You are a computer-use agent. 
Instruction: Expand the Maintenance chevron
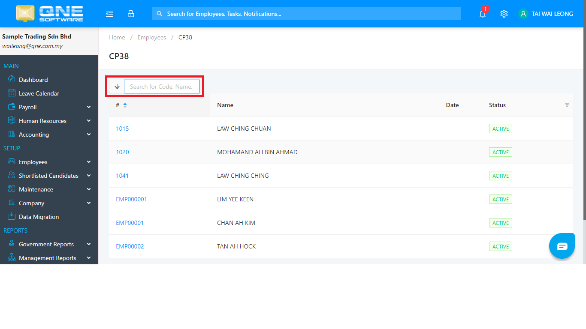tap(89, 189)
